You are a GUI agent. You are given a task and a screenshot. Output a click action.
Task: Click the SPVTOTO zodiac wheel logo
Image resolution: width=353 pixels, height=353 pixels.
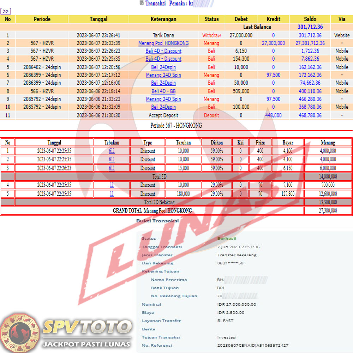(20, 333)
